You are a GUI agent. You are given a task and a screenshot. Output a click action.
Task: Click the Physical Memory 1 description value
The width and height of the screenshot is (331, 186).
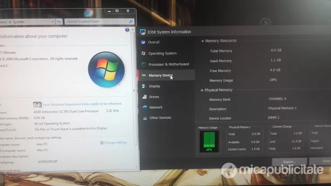pos(282,108)
